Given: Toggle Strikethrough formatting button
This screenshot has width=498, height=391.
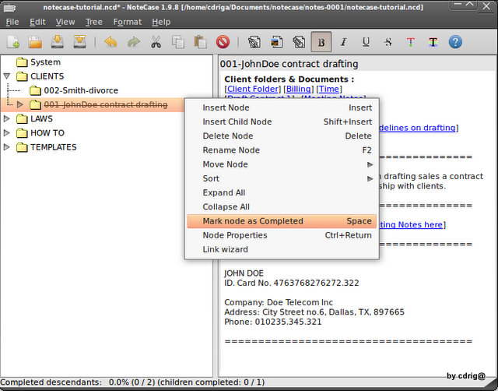Looking at the screenshot, I should [388, 42].
